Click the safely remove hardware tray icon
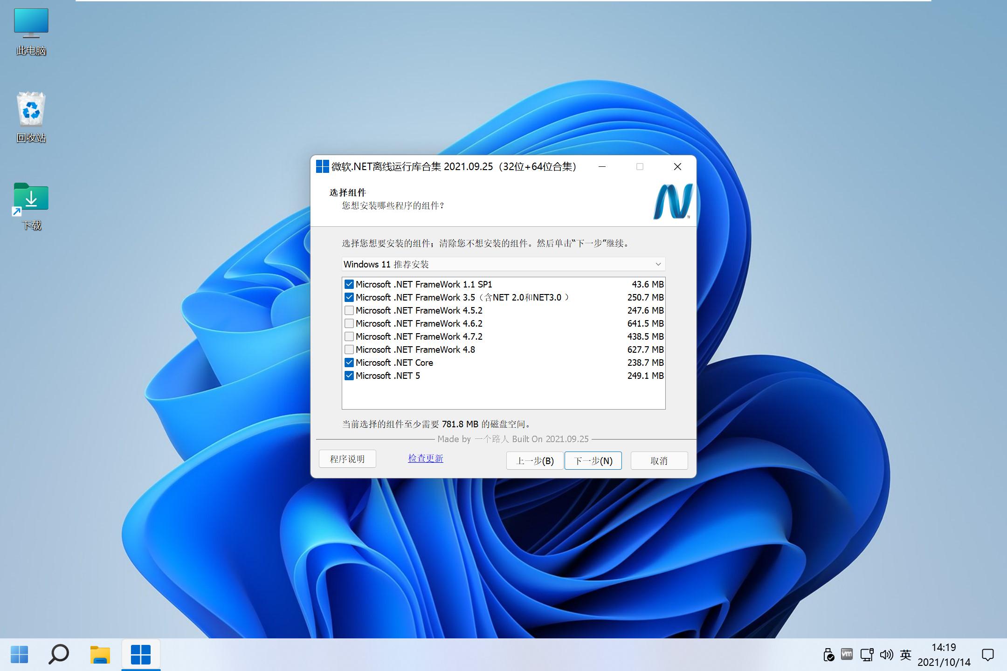Screen dimensions: 1007x671 [829, 654]
